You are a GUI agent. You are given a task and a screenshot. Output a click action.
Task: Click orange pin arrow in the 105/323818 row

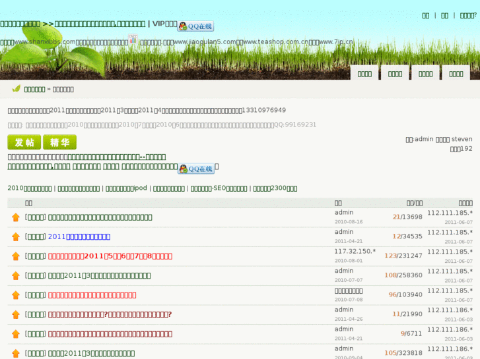tap(16, 354)
